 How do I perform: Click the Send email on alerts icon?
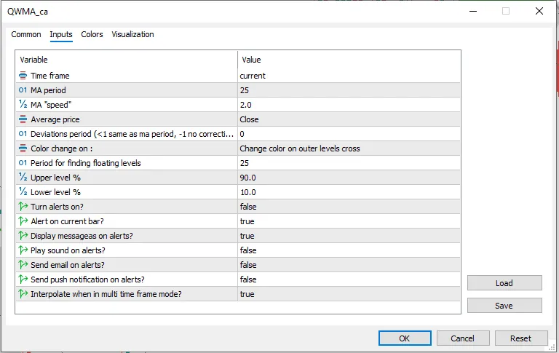click(23, 265)
